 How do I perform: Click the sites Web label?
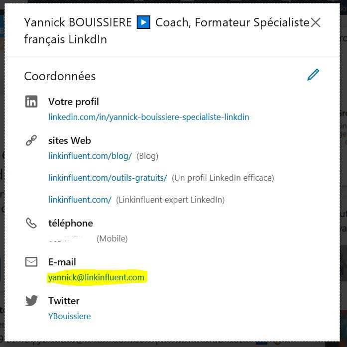pos(70,140)
